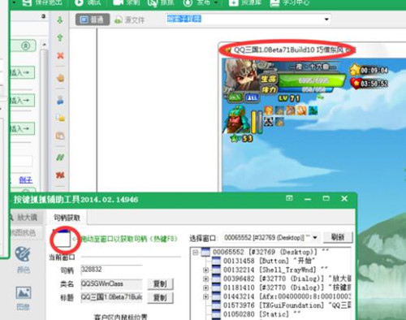Click the yellow star timer 00:09:04
The image size is (406, 320).
point(369,70)
